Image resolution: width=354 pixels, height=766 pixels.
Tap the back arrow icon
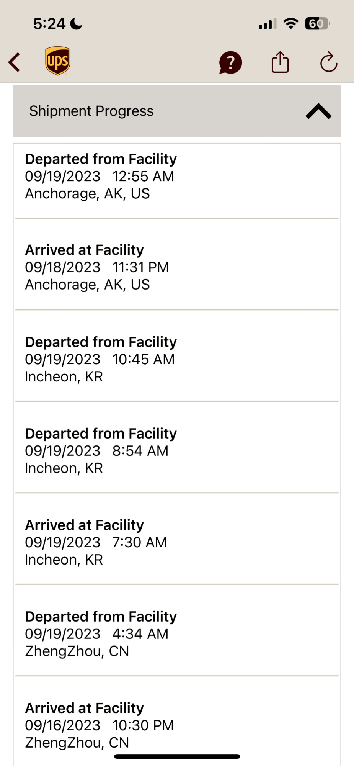tap(14, 62)
